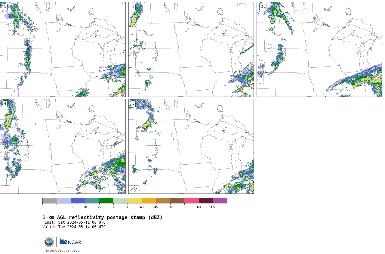Click the teal 20-25 dBZ swatch
The height and width of the screenshot is (254, 385).
(92, 201)
